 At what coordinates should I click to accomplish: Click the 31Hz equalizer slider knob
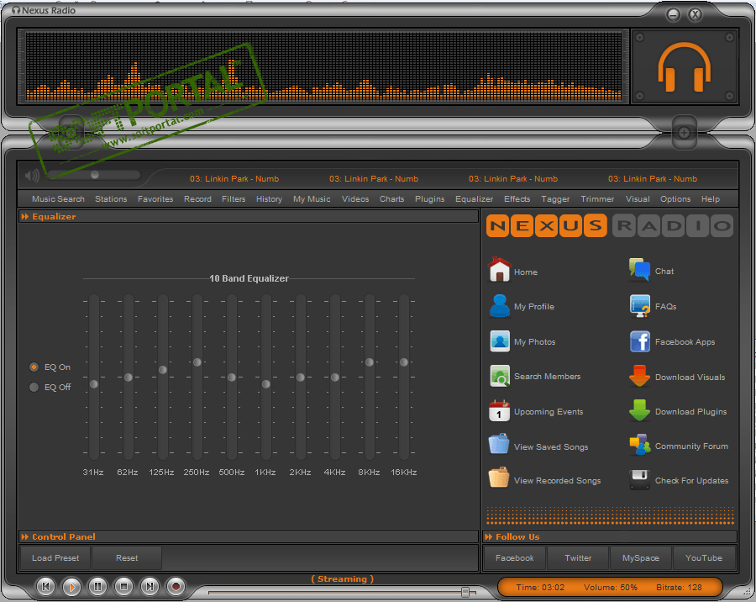click(x=94, y=384)
